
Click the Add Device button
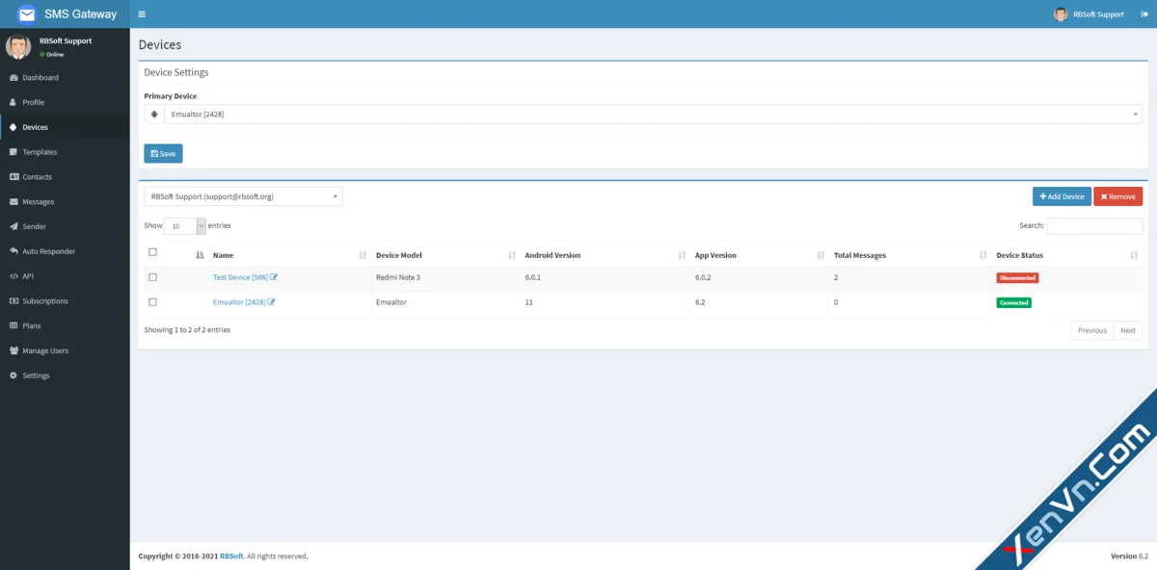tap(1061, 195)
